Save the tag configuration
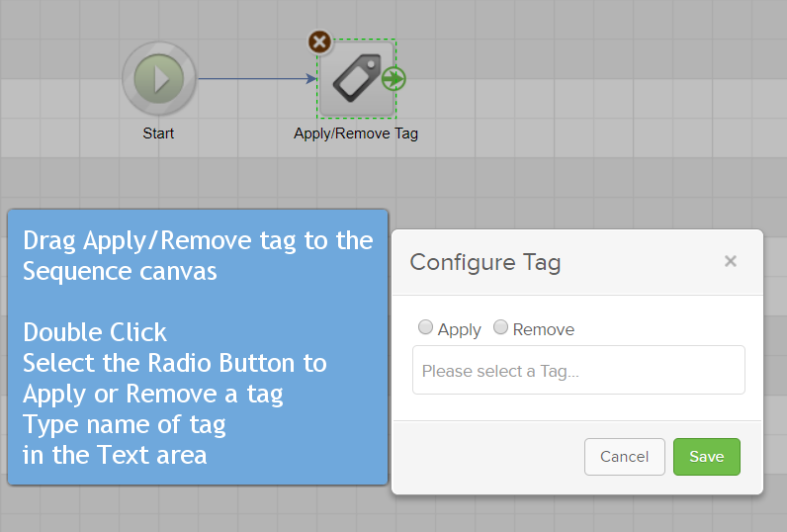Viewport: 787px width, 532px height. point(707,457)
